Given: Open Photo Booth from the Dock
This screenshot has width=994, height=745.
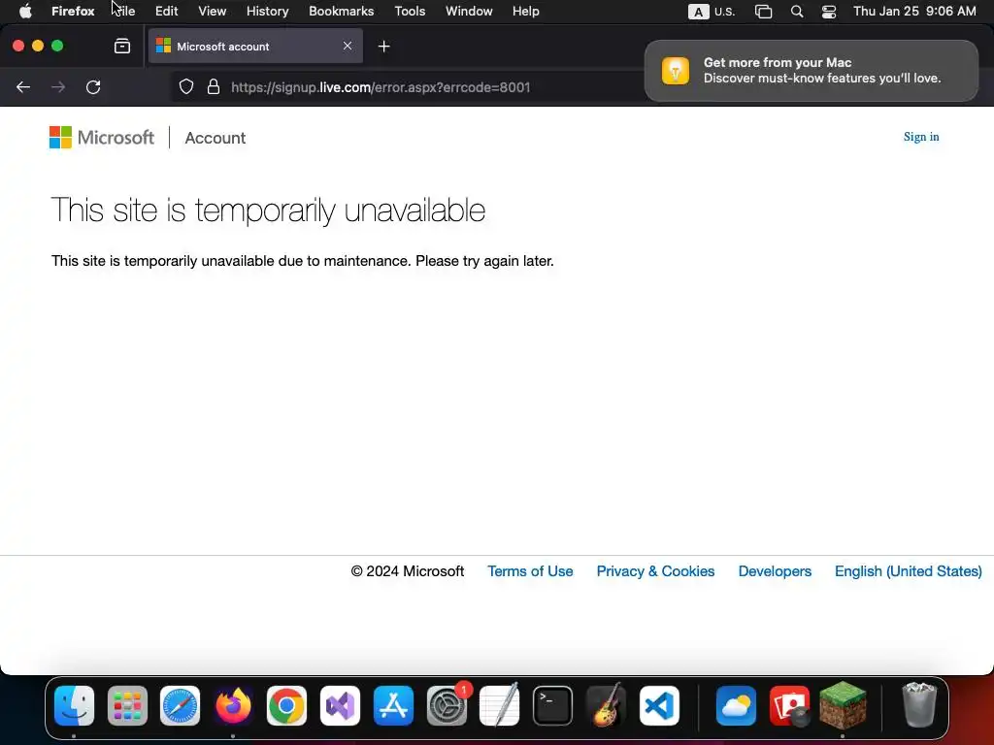Looking at the screenshot, I should click(x=789, y=705).
